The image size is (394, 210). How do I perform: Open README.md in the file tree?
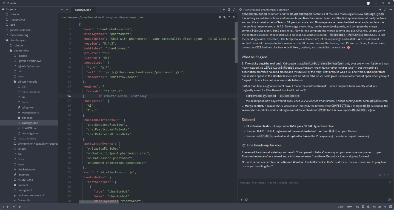point(29,128)
